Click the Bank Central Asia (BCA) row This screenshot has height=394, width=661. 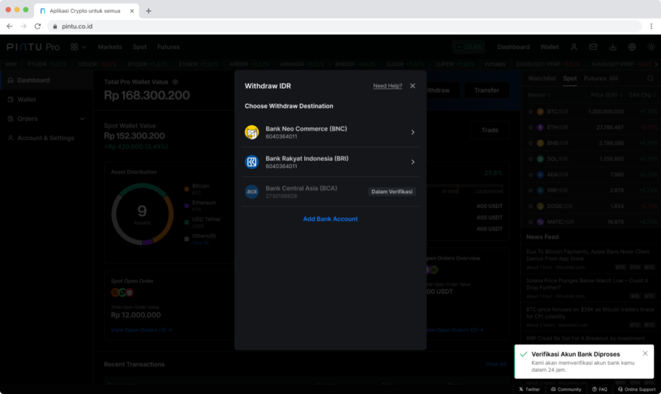330,192
